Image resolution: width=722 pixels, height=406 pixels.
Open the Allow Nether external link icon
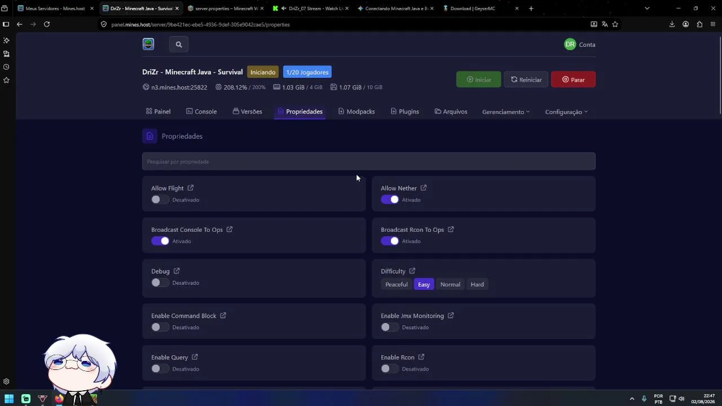[424, 188]
